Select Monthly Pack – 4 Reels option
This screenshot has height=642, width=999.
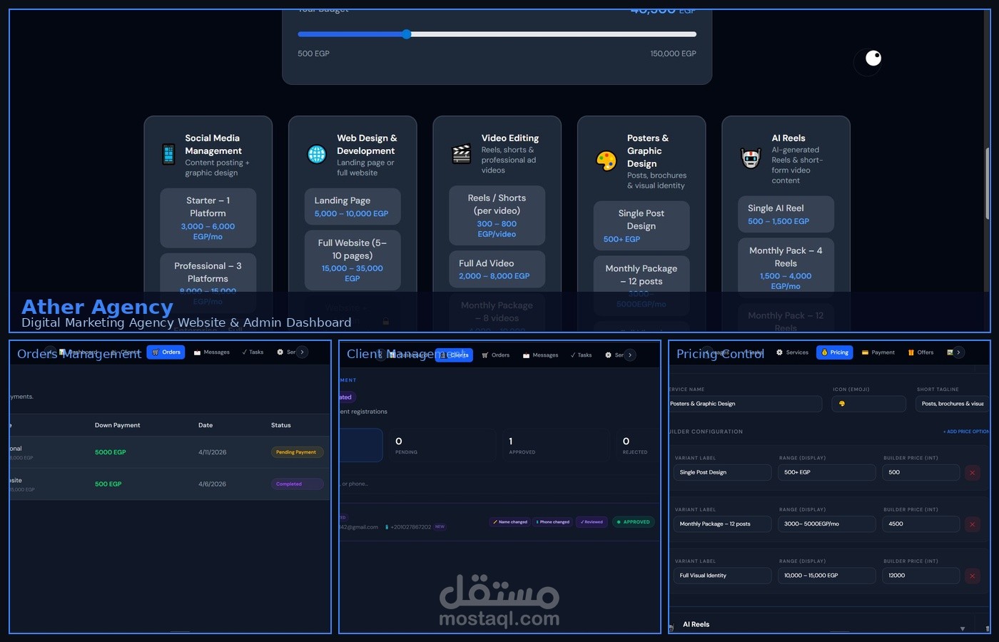(786, 267)
